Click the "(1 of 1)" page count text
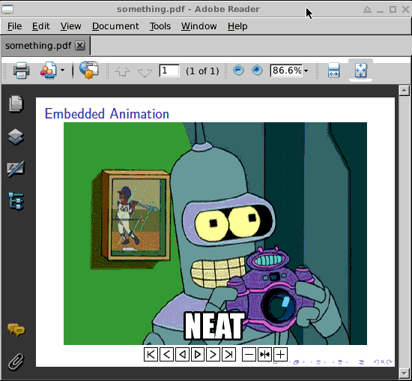Image resolution: width=412 pixels, height=381 pixels. [202, 70]
